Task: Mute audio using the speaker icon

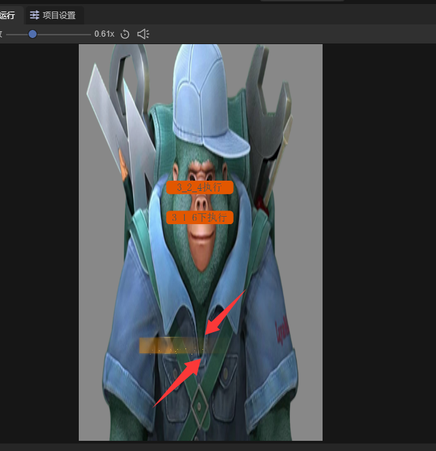Action: click(143, 34)
